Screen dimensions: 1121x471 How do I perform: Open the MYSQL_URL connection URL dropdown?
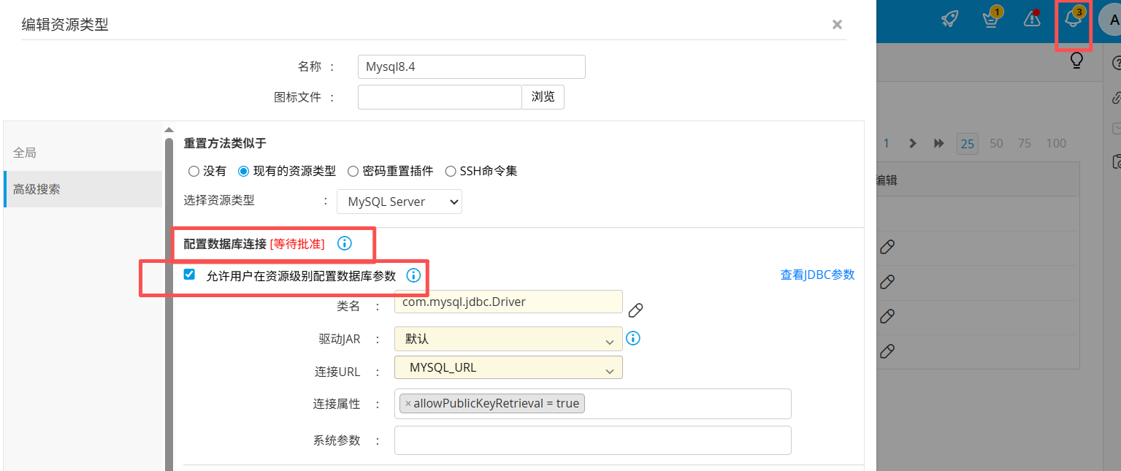508,368
